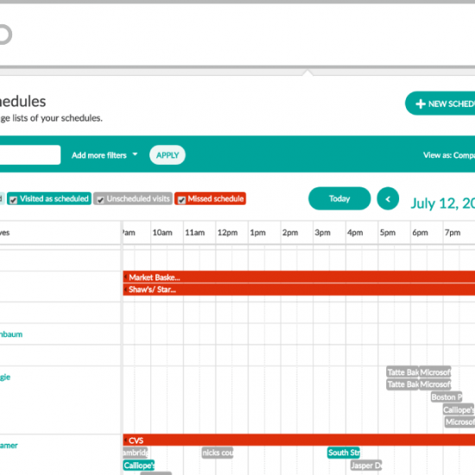The image size is (475, 475).
Task: Open the July 12 date picker
Action: click(x=442, y=203)
